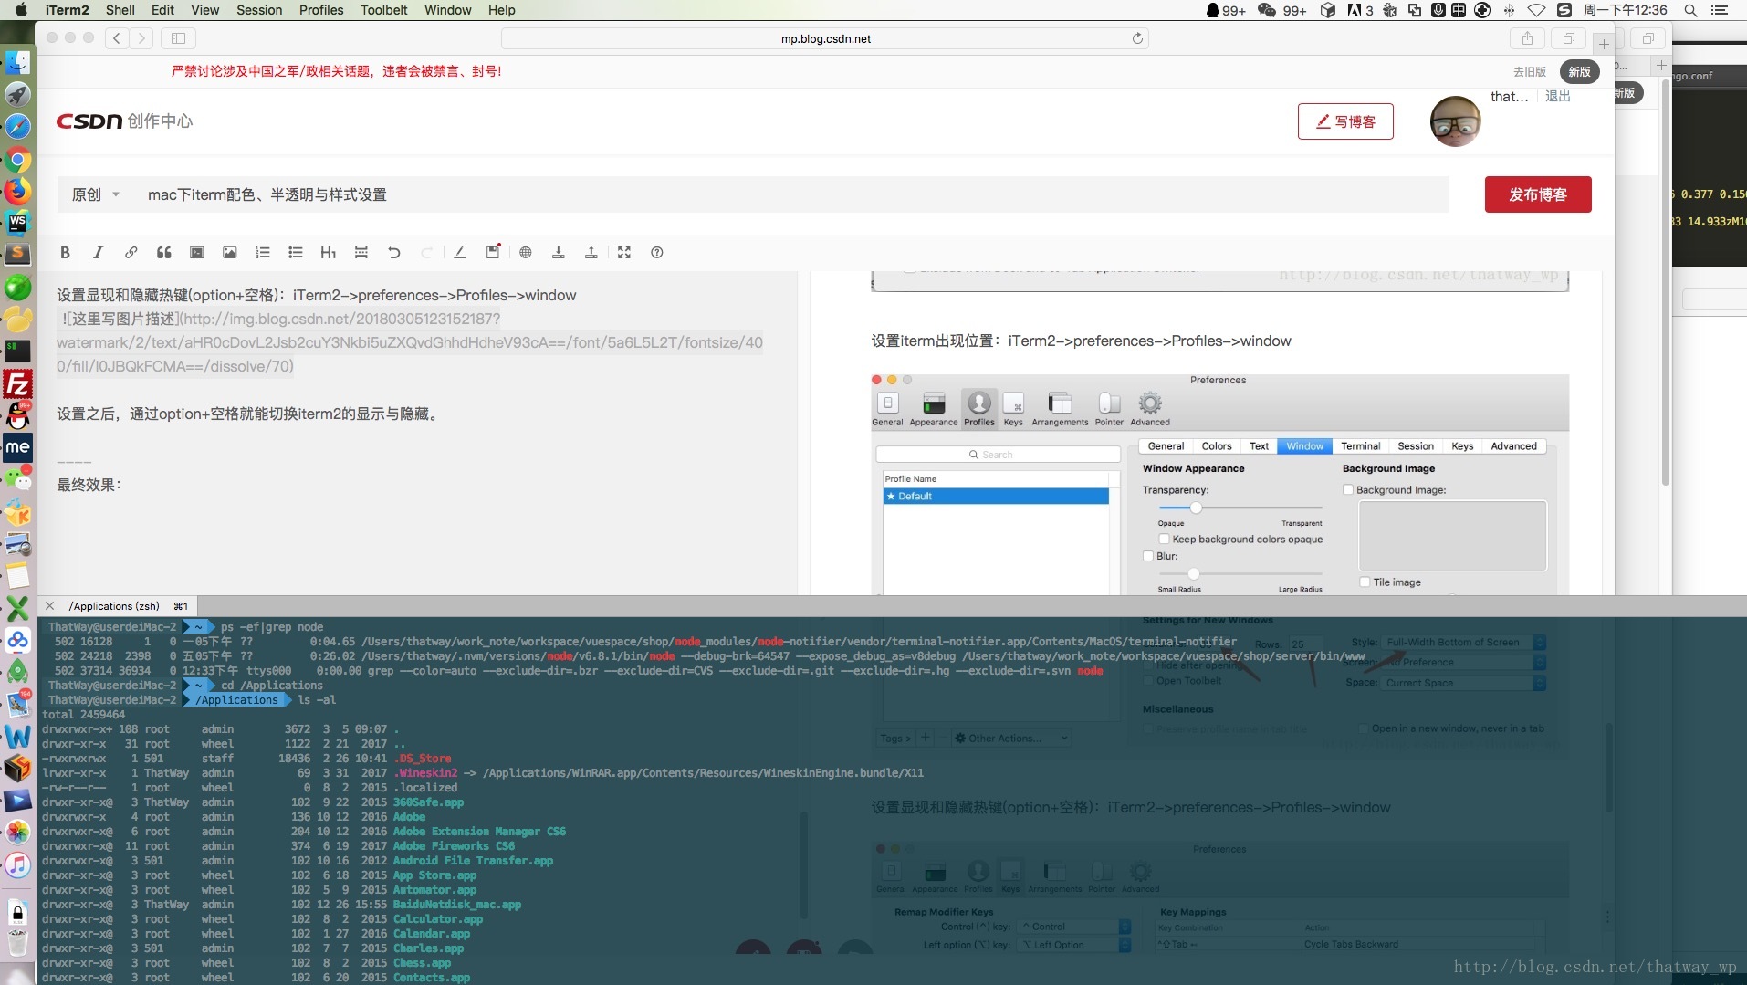Apply italic formatting in the editor
Viewport: 1747px width, 985px height.
click(x=98, y=253)
